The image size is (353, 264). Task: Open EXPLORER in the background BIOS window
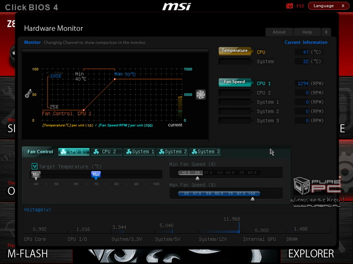pyautogui.click(x=311, y=254)
